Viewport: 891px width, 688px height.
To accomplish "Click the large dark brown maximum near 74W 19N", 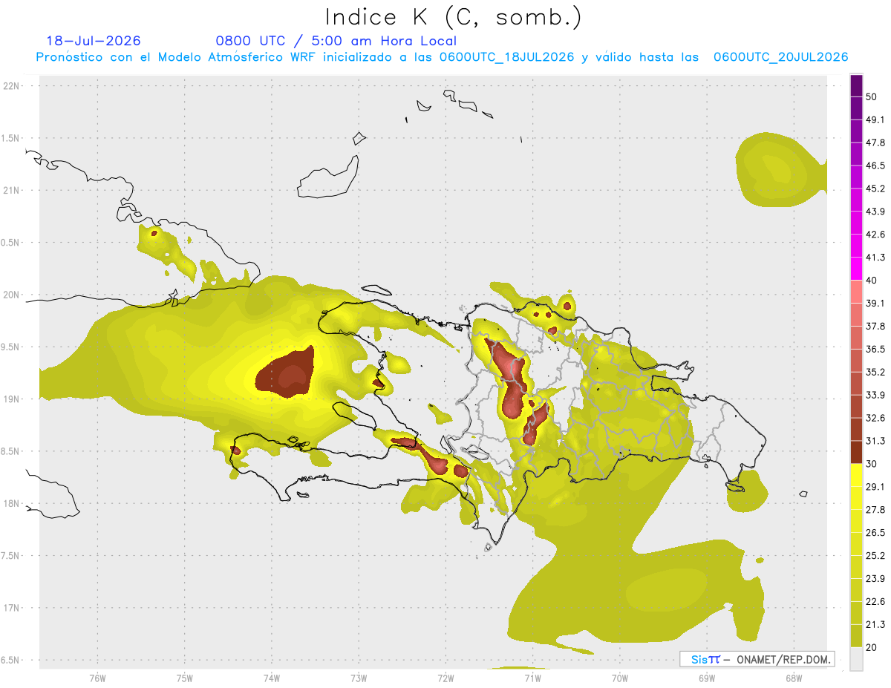I will 286,373.
